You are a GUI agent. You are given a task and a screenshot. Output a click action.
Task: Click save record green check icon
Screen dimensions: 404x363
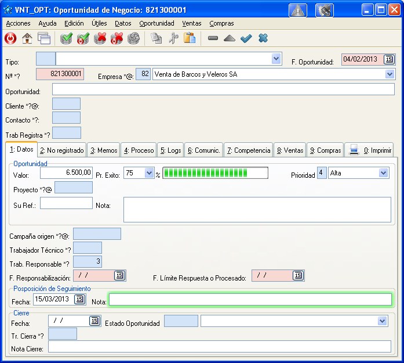[66, 38]
